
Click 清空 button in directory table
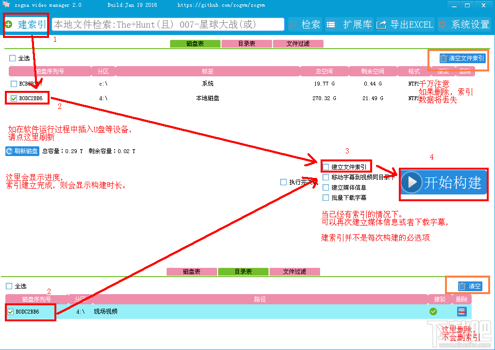470,286
